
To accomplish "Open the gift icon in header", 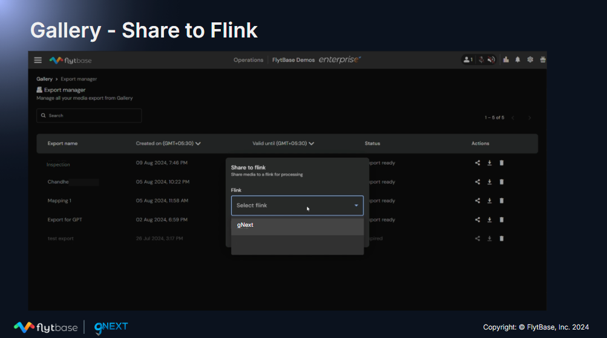I will [x=543, y=59].
